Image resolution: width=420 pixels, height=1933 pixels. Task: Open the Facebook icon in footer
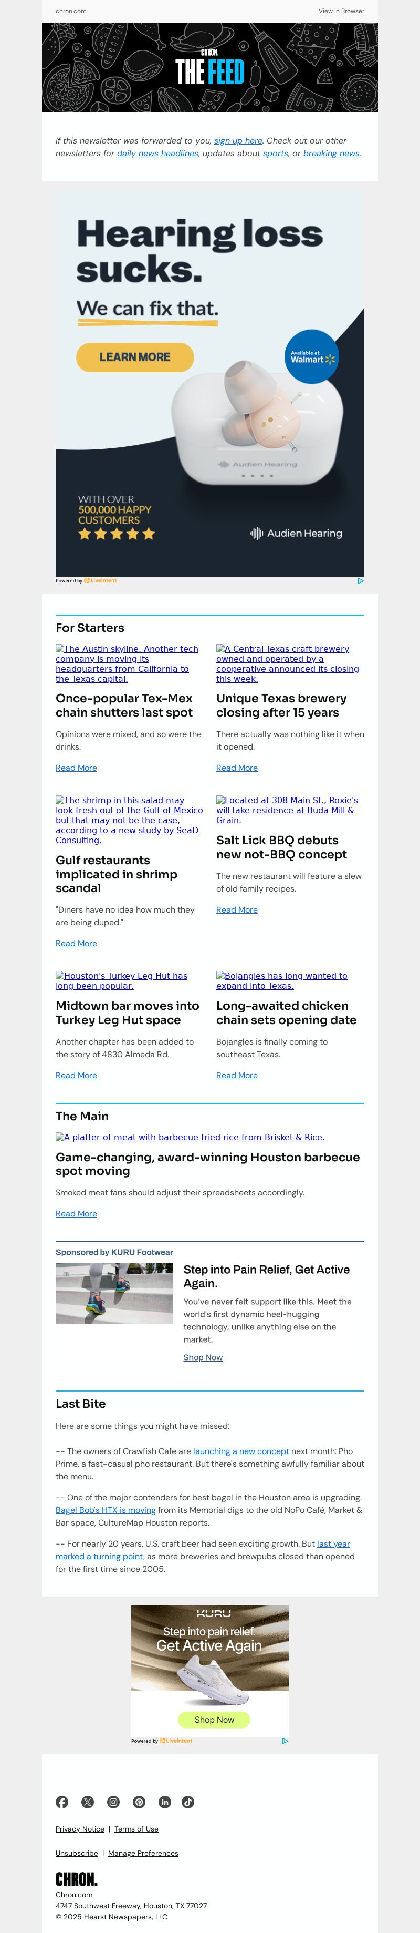pyautogui.click(x=62, y=1802)
